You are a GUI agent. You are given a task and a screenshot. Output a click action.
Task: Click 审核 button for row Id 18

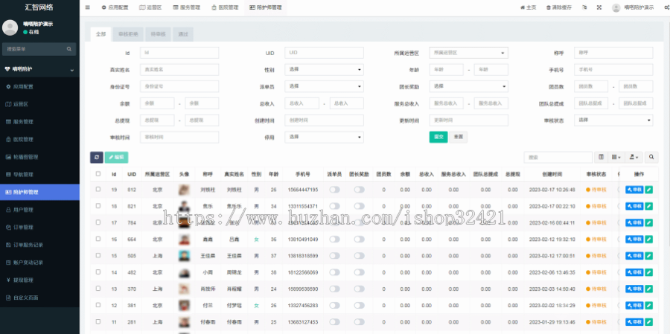[634, 206]
